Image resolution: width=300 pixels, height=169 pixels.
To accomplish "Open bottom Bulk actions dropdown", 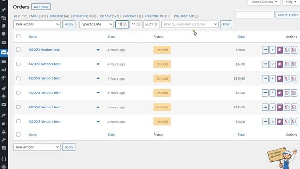I will pyautogui.click(x=37, y=147).
